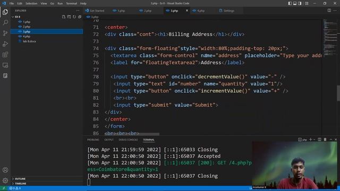
Task: Open 4.php in the Explorer tree
Action: 47,37
